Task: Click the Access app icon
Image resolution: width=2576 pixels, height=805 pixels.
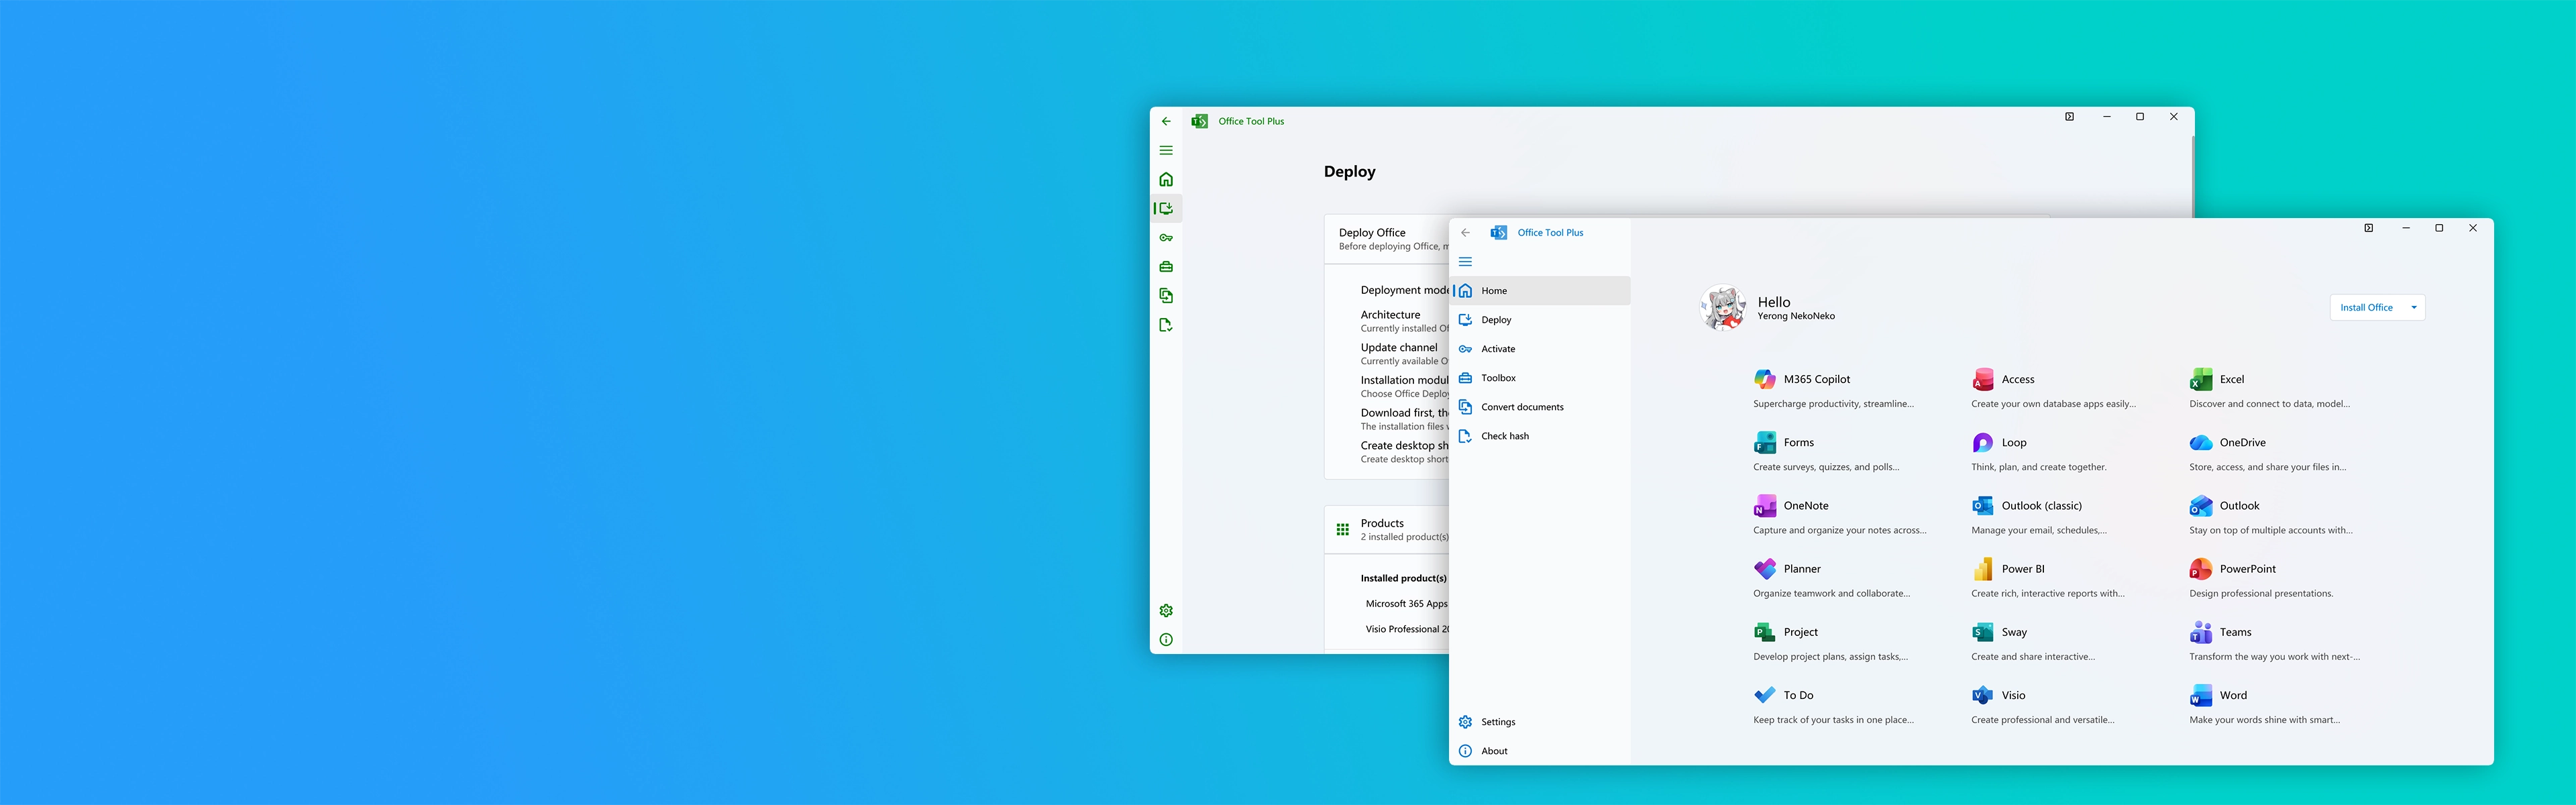Action: 1983,379
